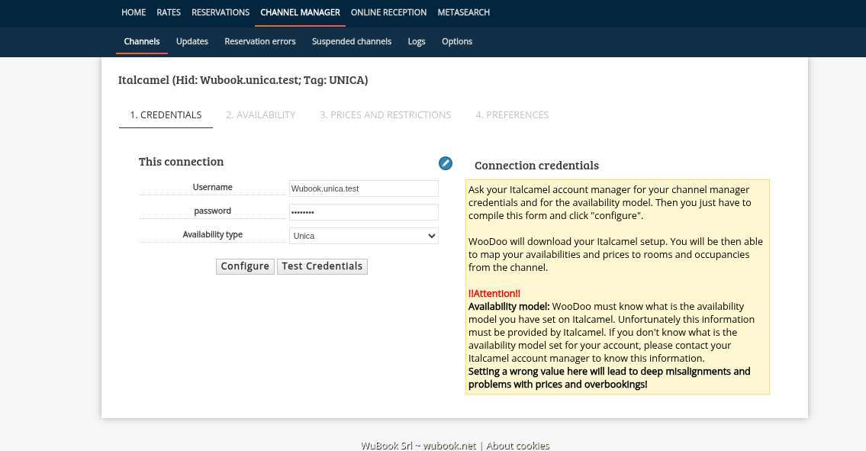Click the blue pencil edit icon
Viewport: 866px width, 451px height.
click(x=446, y=163)
